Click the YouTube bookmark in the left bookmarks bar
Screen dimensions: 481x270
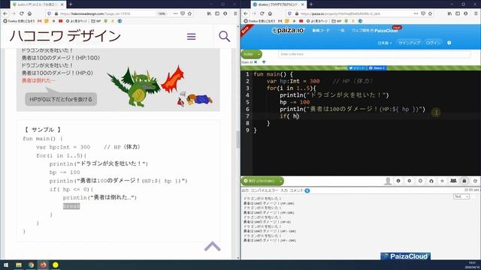[60, 21]
